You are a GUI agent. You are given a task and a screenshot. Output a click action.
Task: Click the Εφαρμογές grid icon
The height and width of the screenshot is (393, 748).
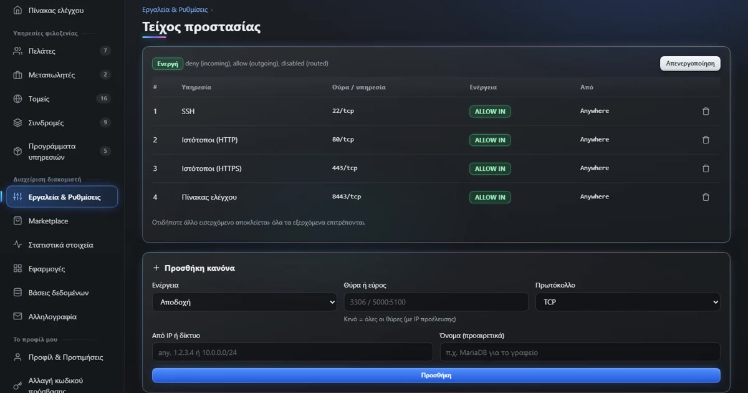(x=17, y=269)
